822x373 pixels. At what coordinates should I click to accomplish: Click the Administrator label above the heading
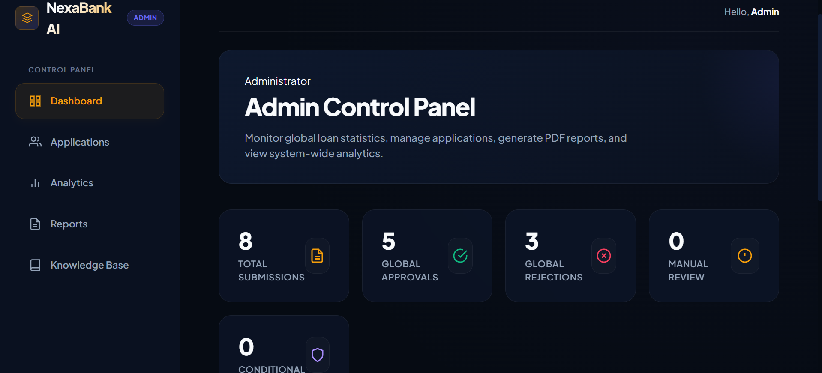277,81
